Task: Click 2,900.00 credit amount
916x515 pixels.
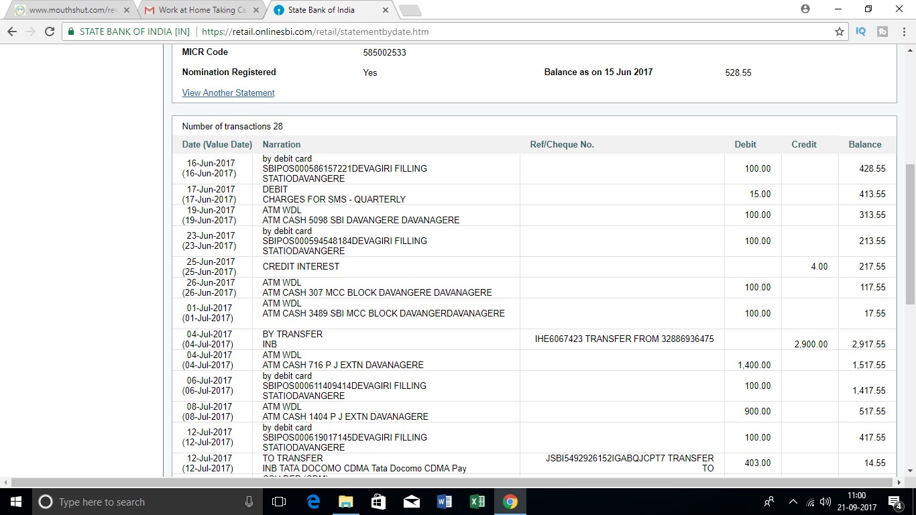Action: tap(811, 344)
